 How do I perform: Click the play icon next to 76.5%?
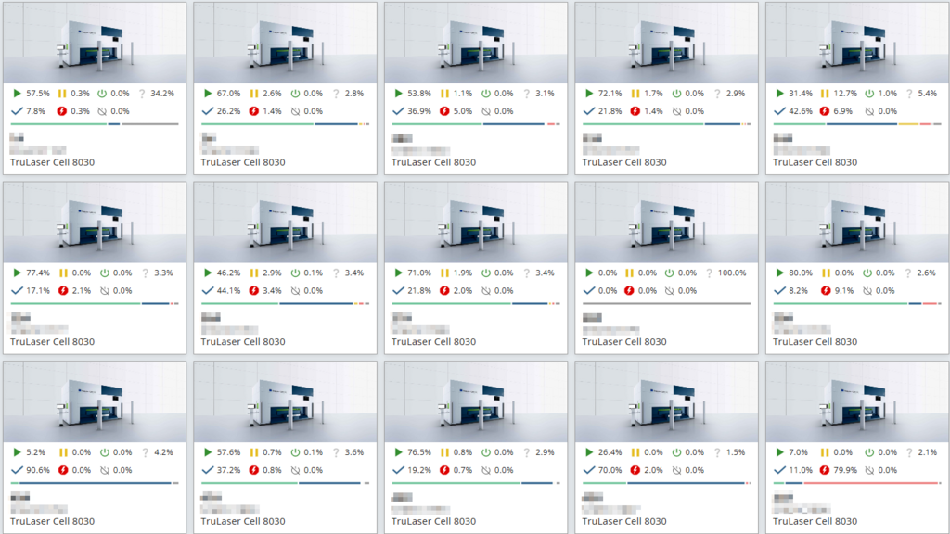398,452
